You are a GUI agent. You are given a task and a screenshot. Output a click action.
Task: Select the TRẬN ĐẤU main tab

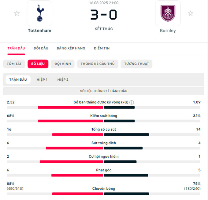[16, 48]
